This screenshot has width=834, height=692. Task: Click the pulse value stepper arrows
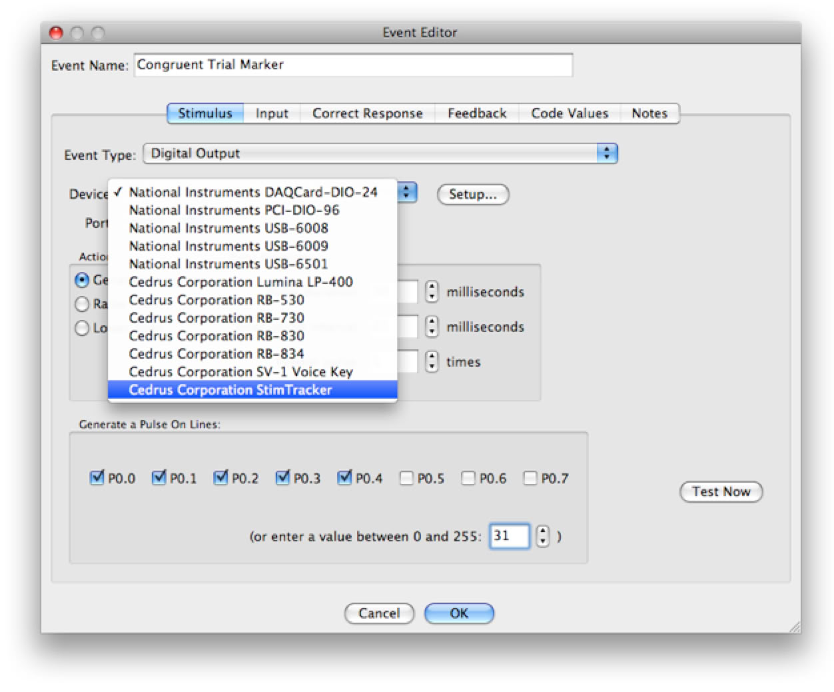pyautogui.click(x=543, y=536)
